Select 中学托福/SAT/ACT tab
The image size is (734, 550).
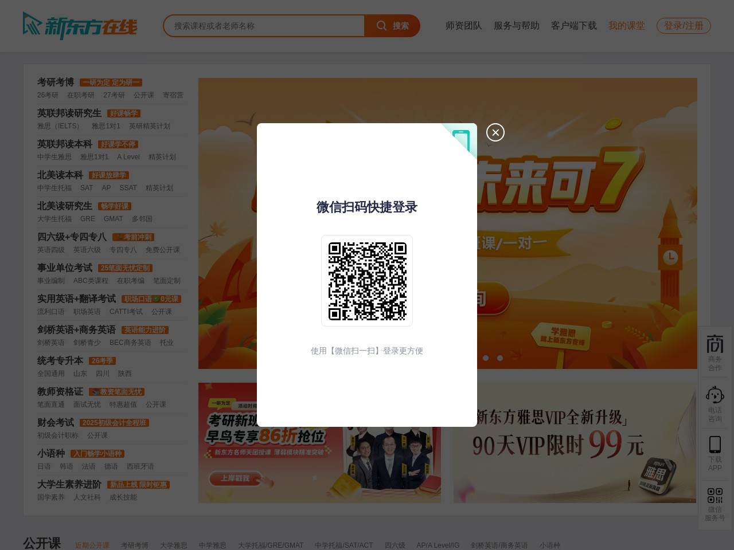pos(344,545)
